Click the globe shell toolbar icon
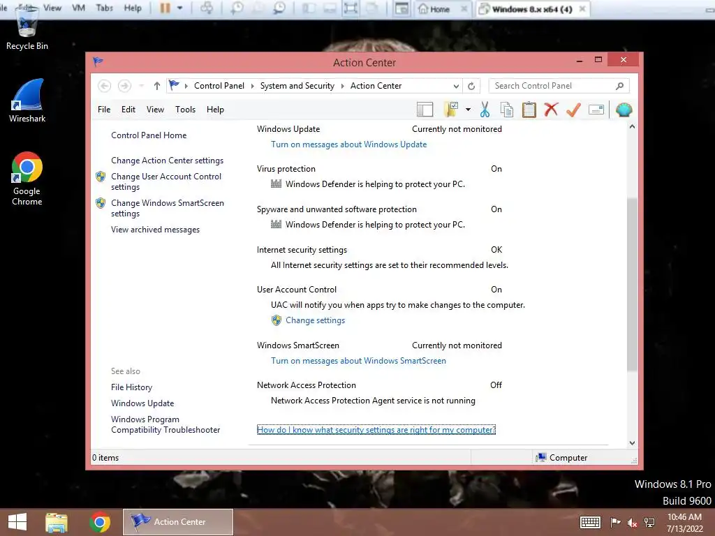 [x=624, y=110]
